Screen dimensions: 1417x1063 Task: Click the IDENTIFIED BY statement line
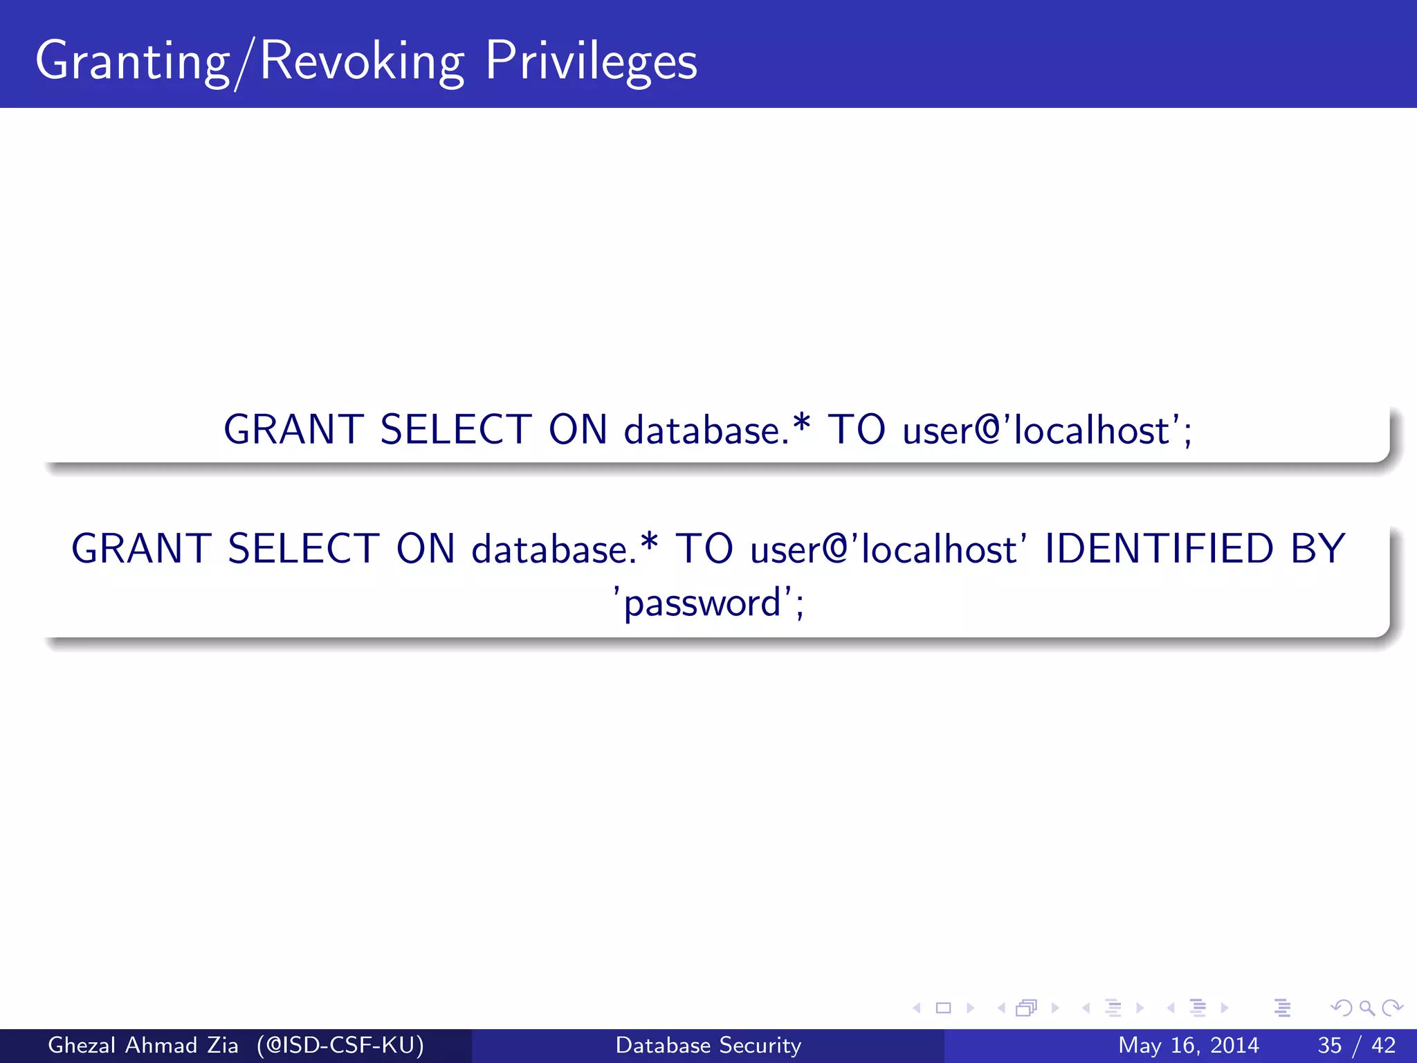(x=708, y=549)
